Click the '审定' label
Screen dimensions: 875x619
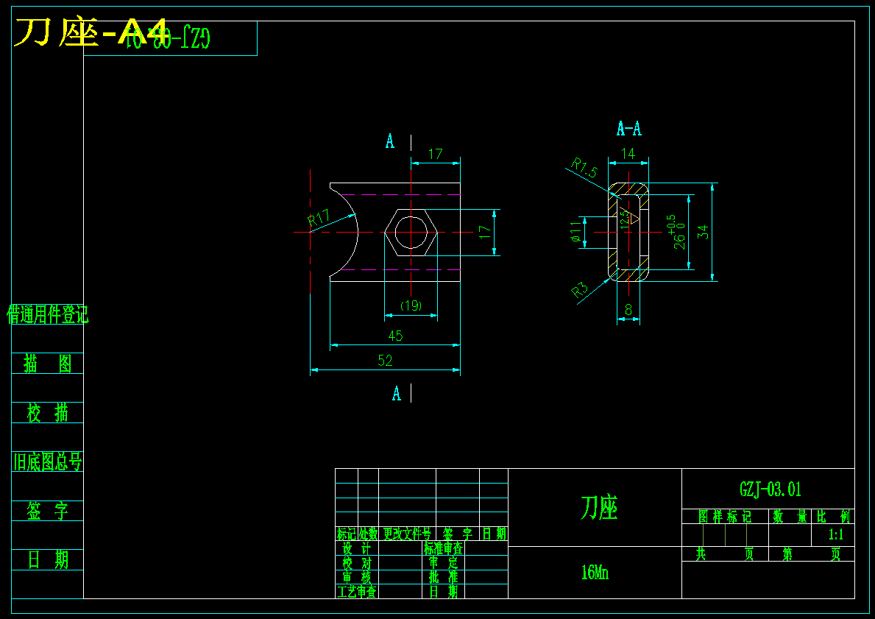click(443, 562)
